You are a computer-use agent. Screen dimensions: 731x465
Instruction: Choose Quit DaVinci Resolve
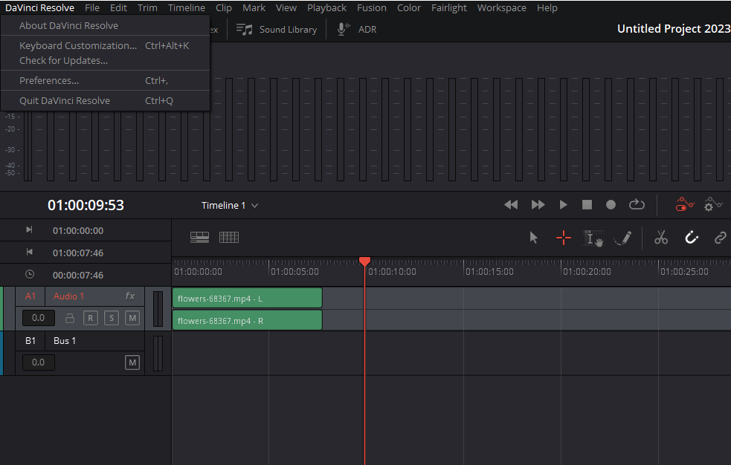(106, 100)
